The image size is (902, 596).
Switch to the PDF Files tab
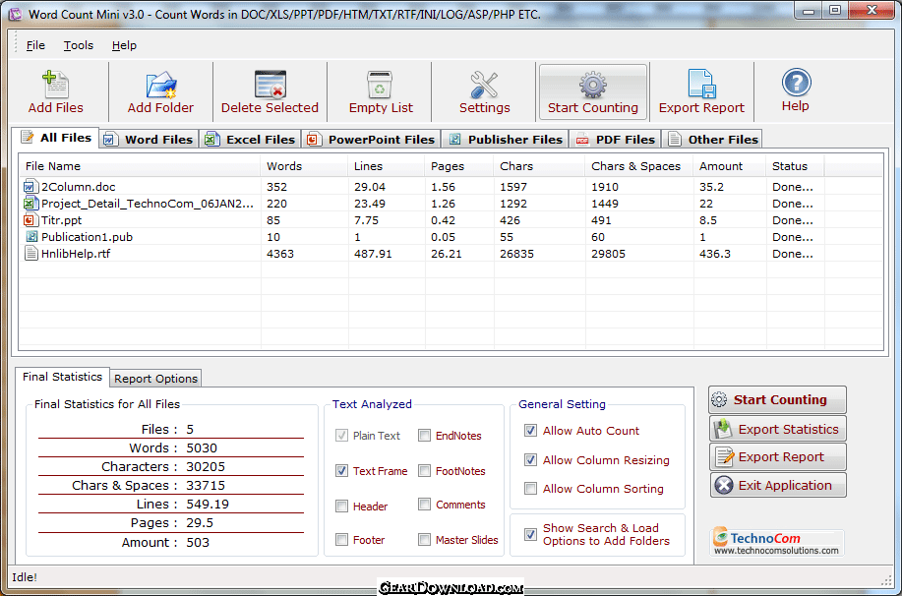pyautogui.click(x=616, y=140)
